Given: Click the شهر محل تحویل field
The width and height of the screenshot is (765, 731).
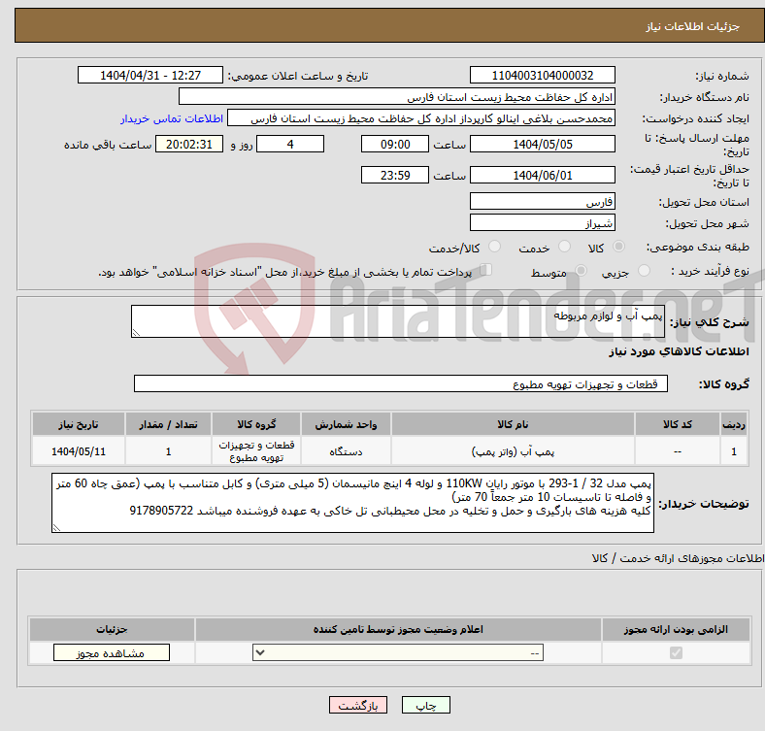Looking at the screenshot, I should pyautogui.click(x=542, y=222).
